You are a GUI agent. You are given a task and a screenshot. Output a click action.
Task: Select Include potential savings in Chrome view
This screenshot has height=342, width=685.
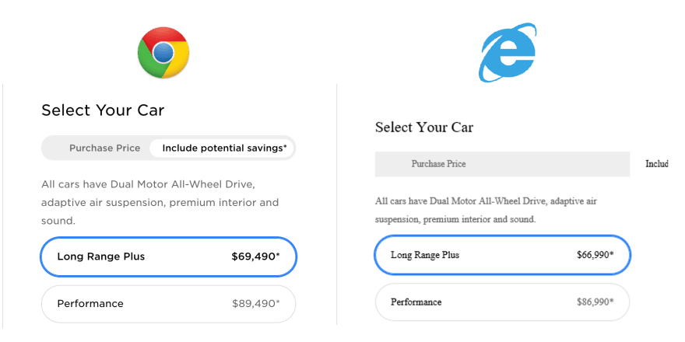click(222, 148)
